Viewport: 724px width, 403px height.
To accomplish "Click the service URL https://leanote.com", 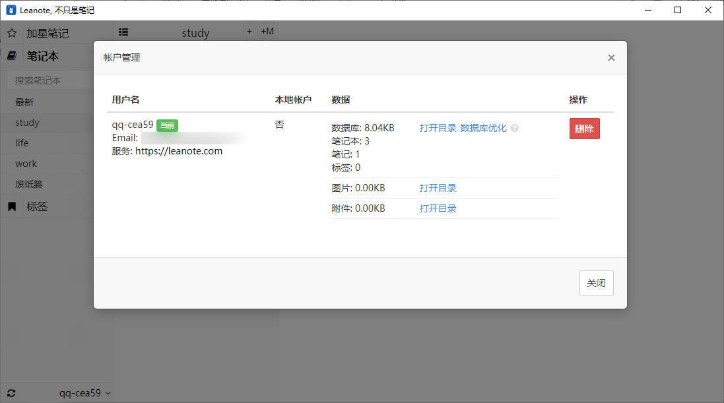I will click(179, 151).
